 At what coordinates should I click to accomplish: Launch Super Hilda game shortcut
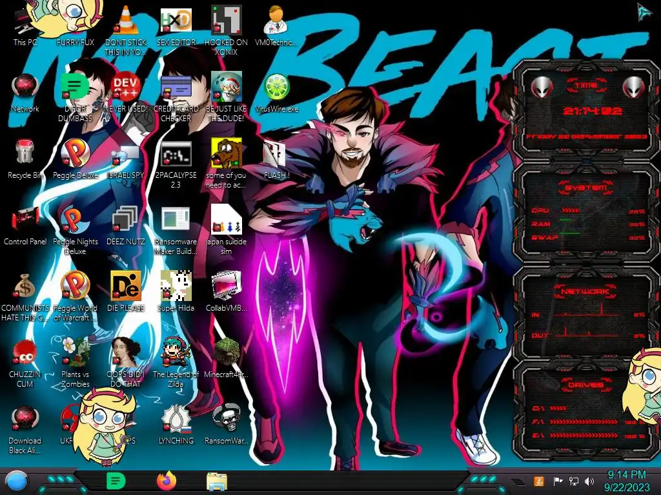click(x=176, y=291)
